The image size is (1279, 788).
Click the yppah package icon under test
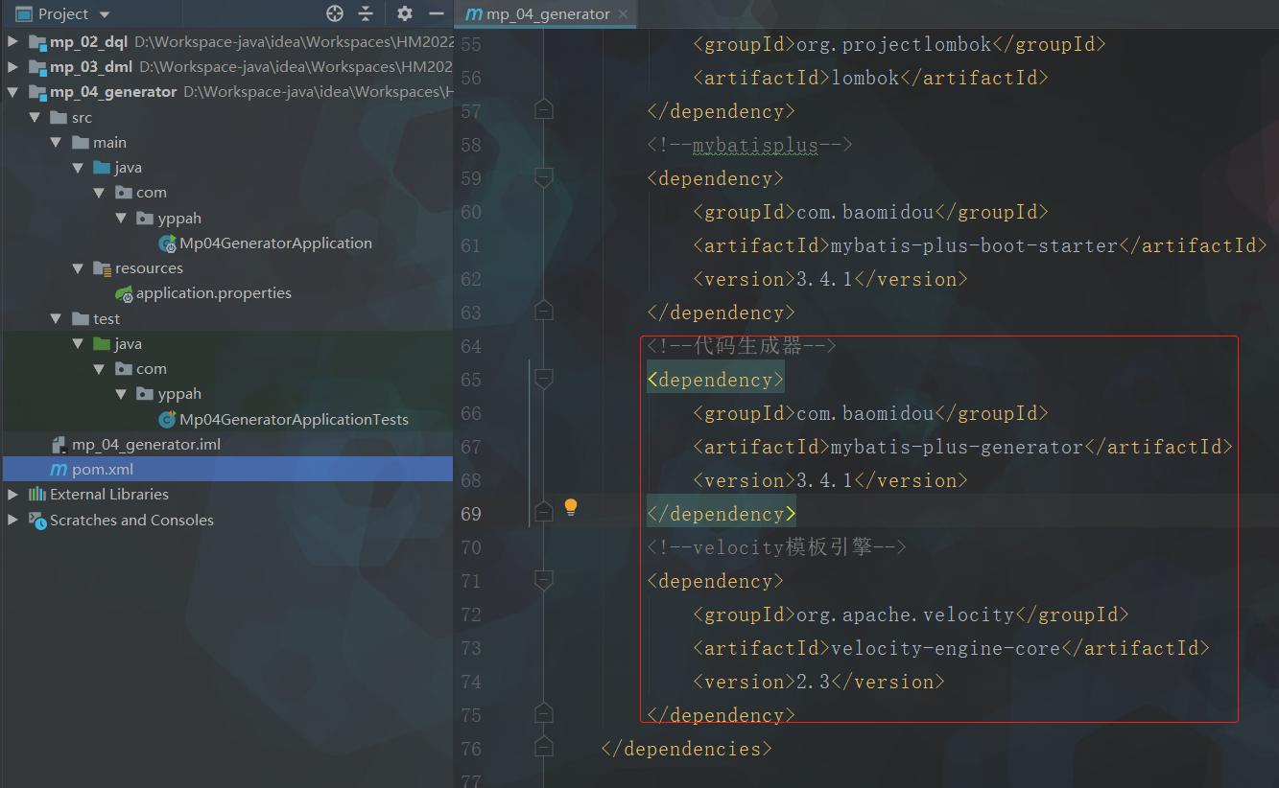tap(145, 393)
